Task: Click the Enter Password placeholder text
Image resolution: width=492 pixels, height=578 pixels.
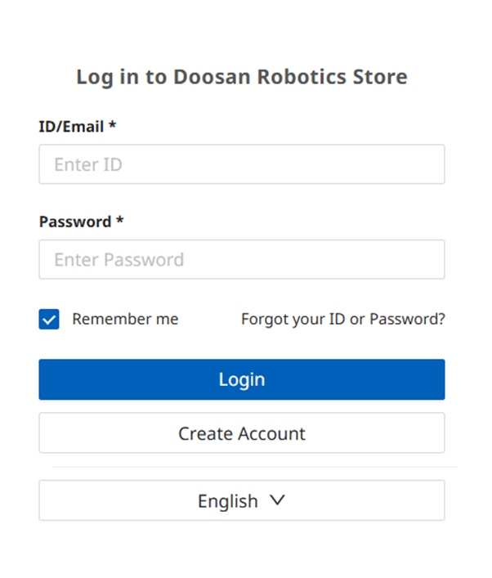Action: coord(119,259)
